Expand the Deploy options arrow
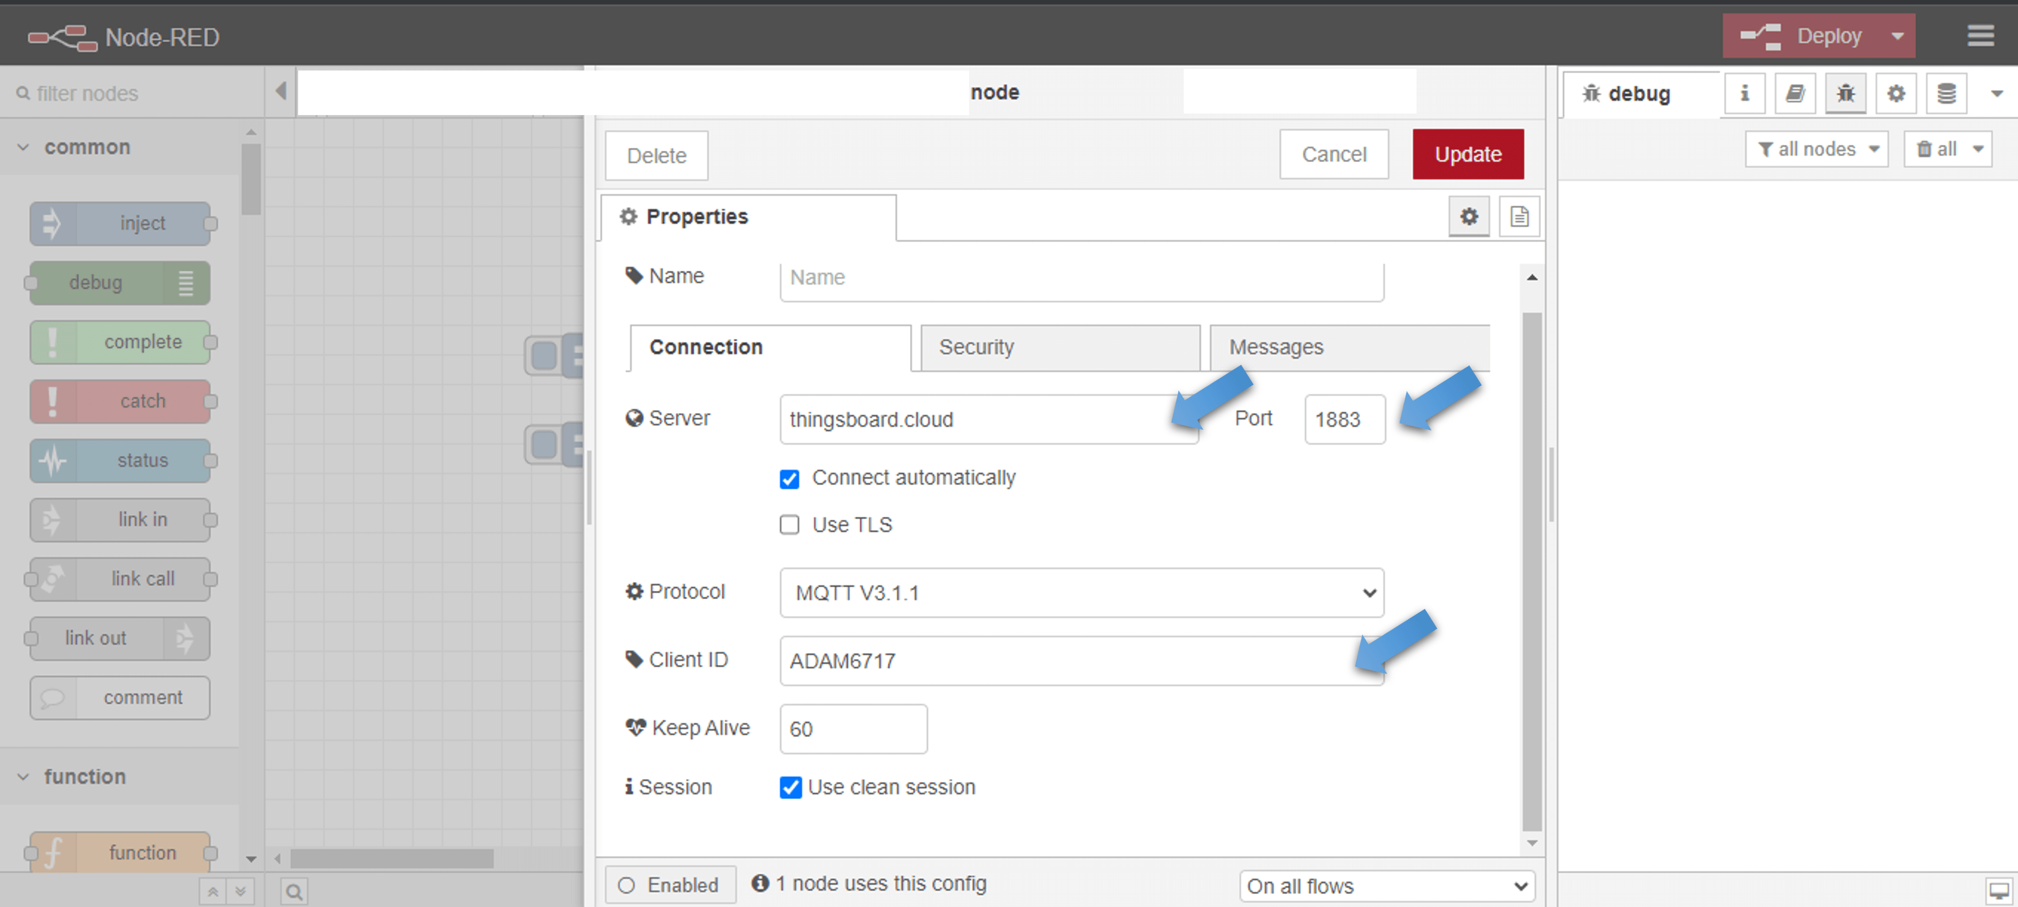The width and height of the screenshot is (2018, 907). pos(1897,36)
